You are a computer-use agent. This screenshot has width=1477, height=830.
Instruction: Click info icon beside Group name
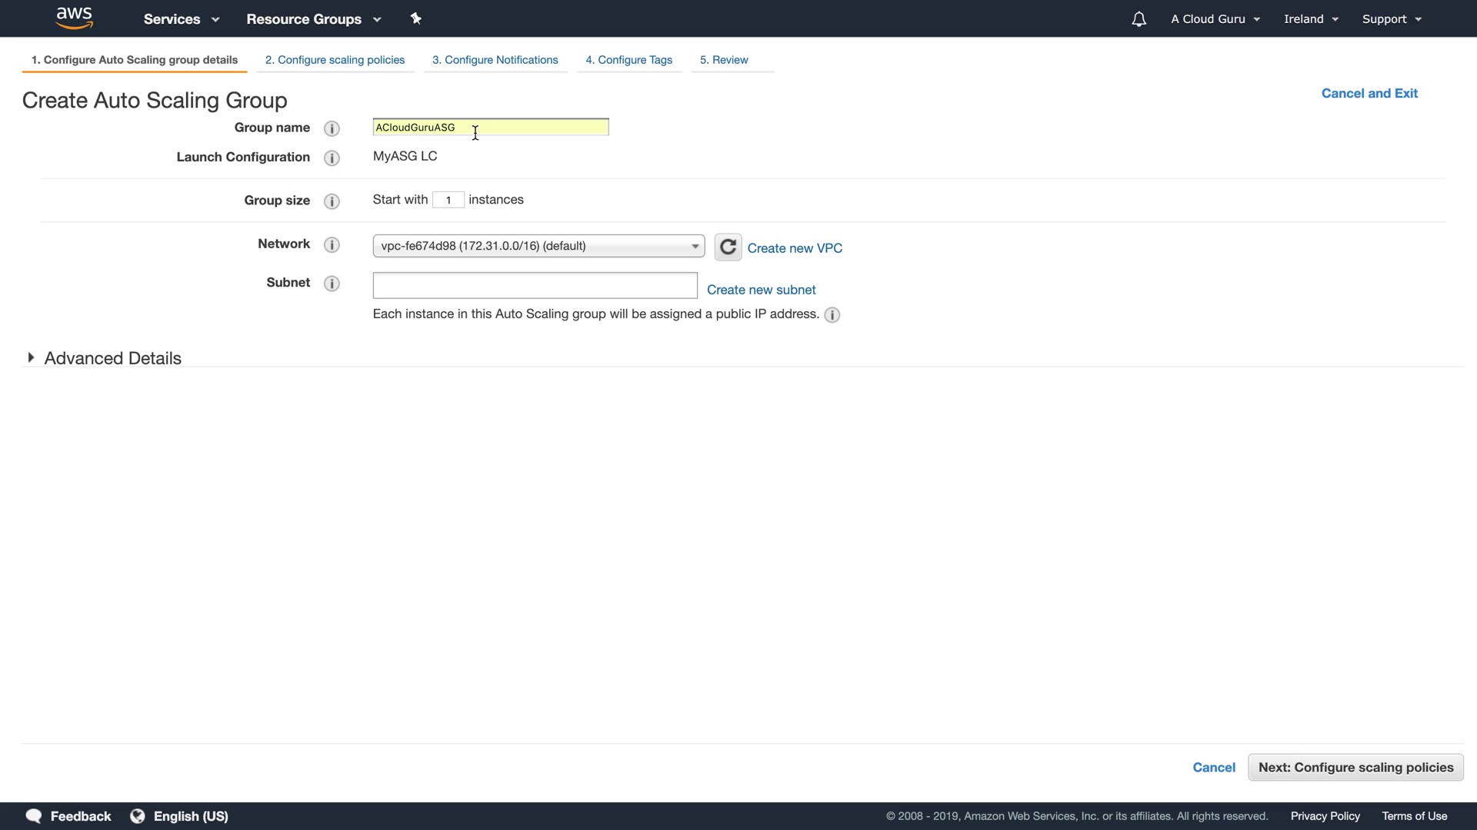(x=332, y=128)
